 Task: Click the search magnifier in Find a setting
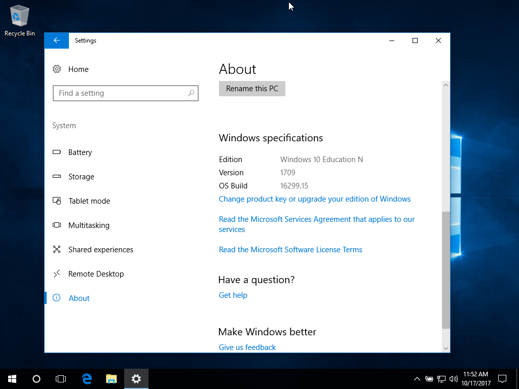pyautogui.click(x=191, y=93)
